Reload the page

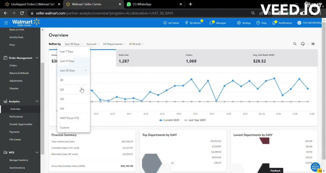22,13
